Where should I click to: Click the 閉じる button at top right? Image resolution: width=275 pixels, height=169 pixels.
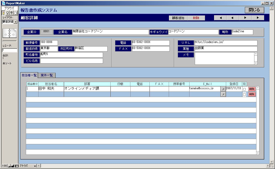tap(254, 10)
